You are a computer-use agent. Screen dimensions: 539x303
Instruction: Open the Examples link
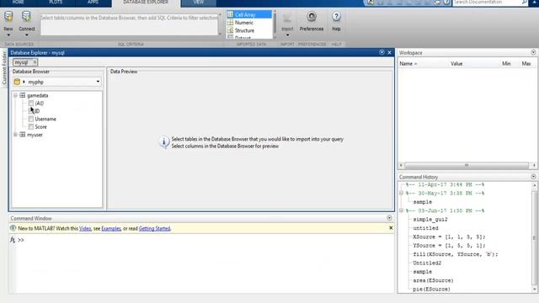pyautogui.click(x=111, y=228)
